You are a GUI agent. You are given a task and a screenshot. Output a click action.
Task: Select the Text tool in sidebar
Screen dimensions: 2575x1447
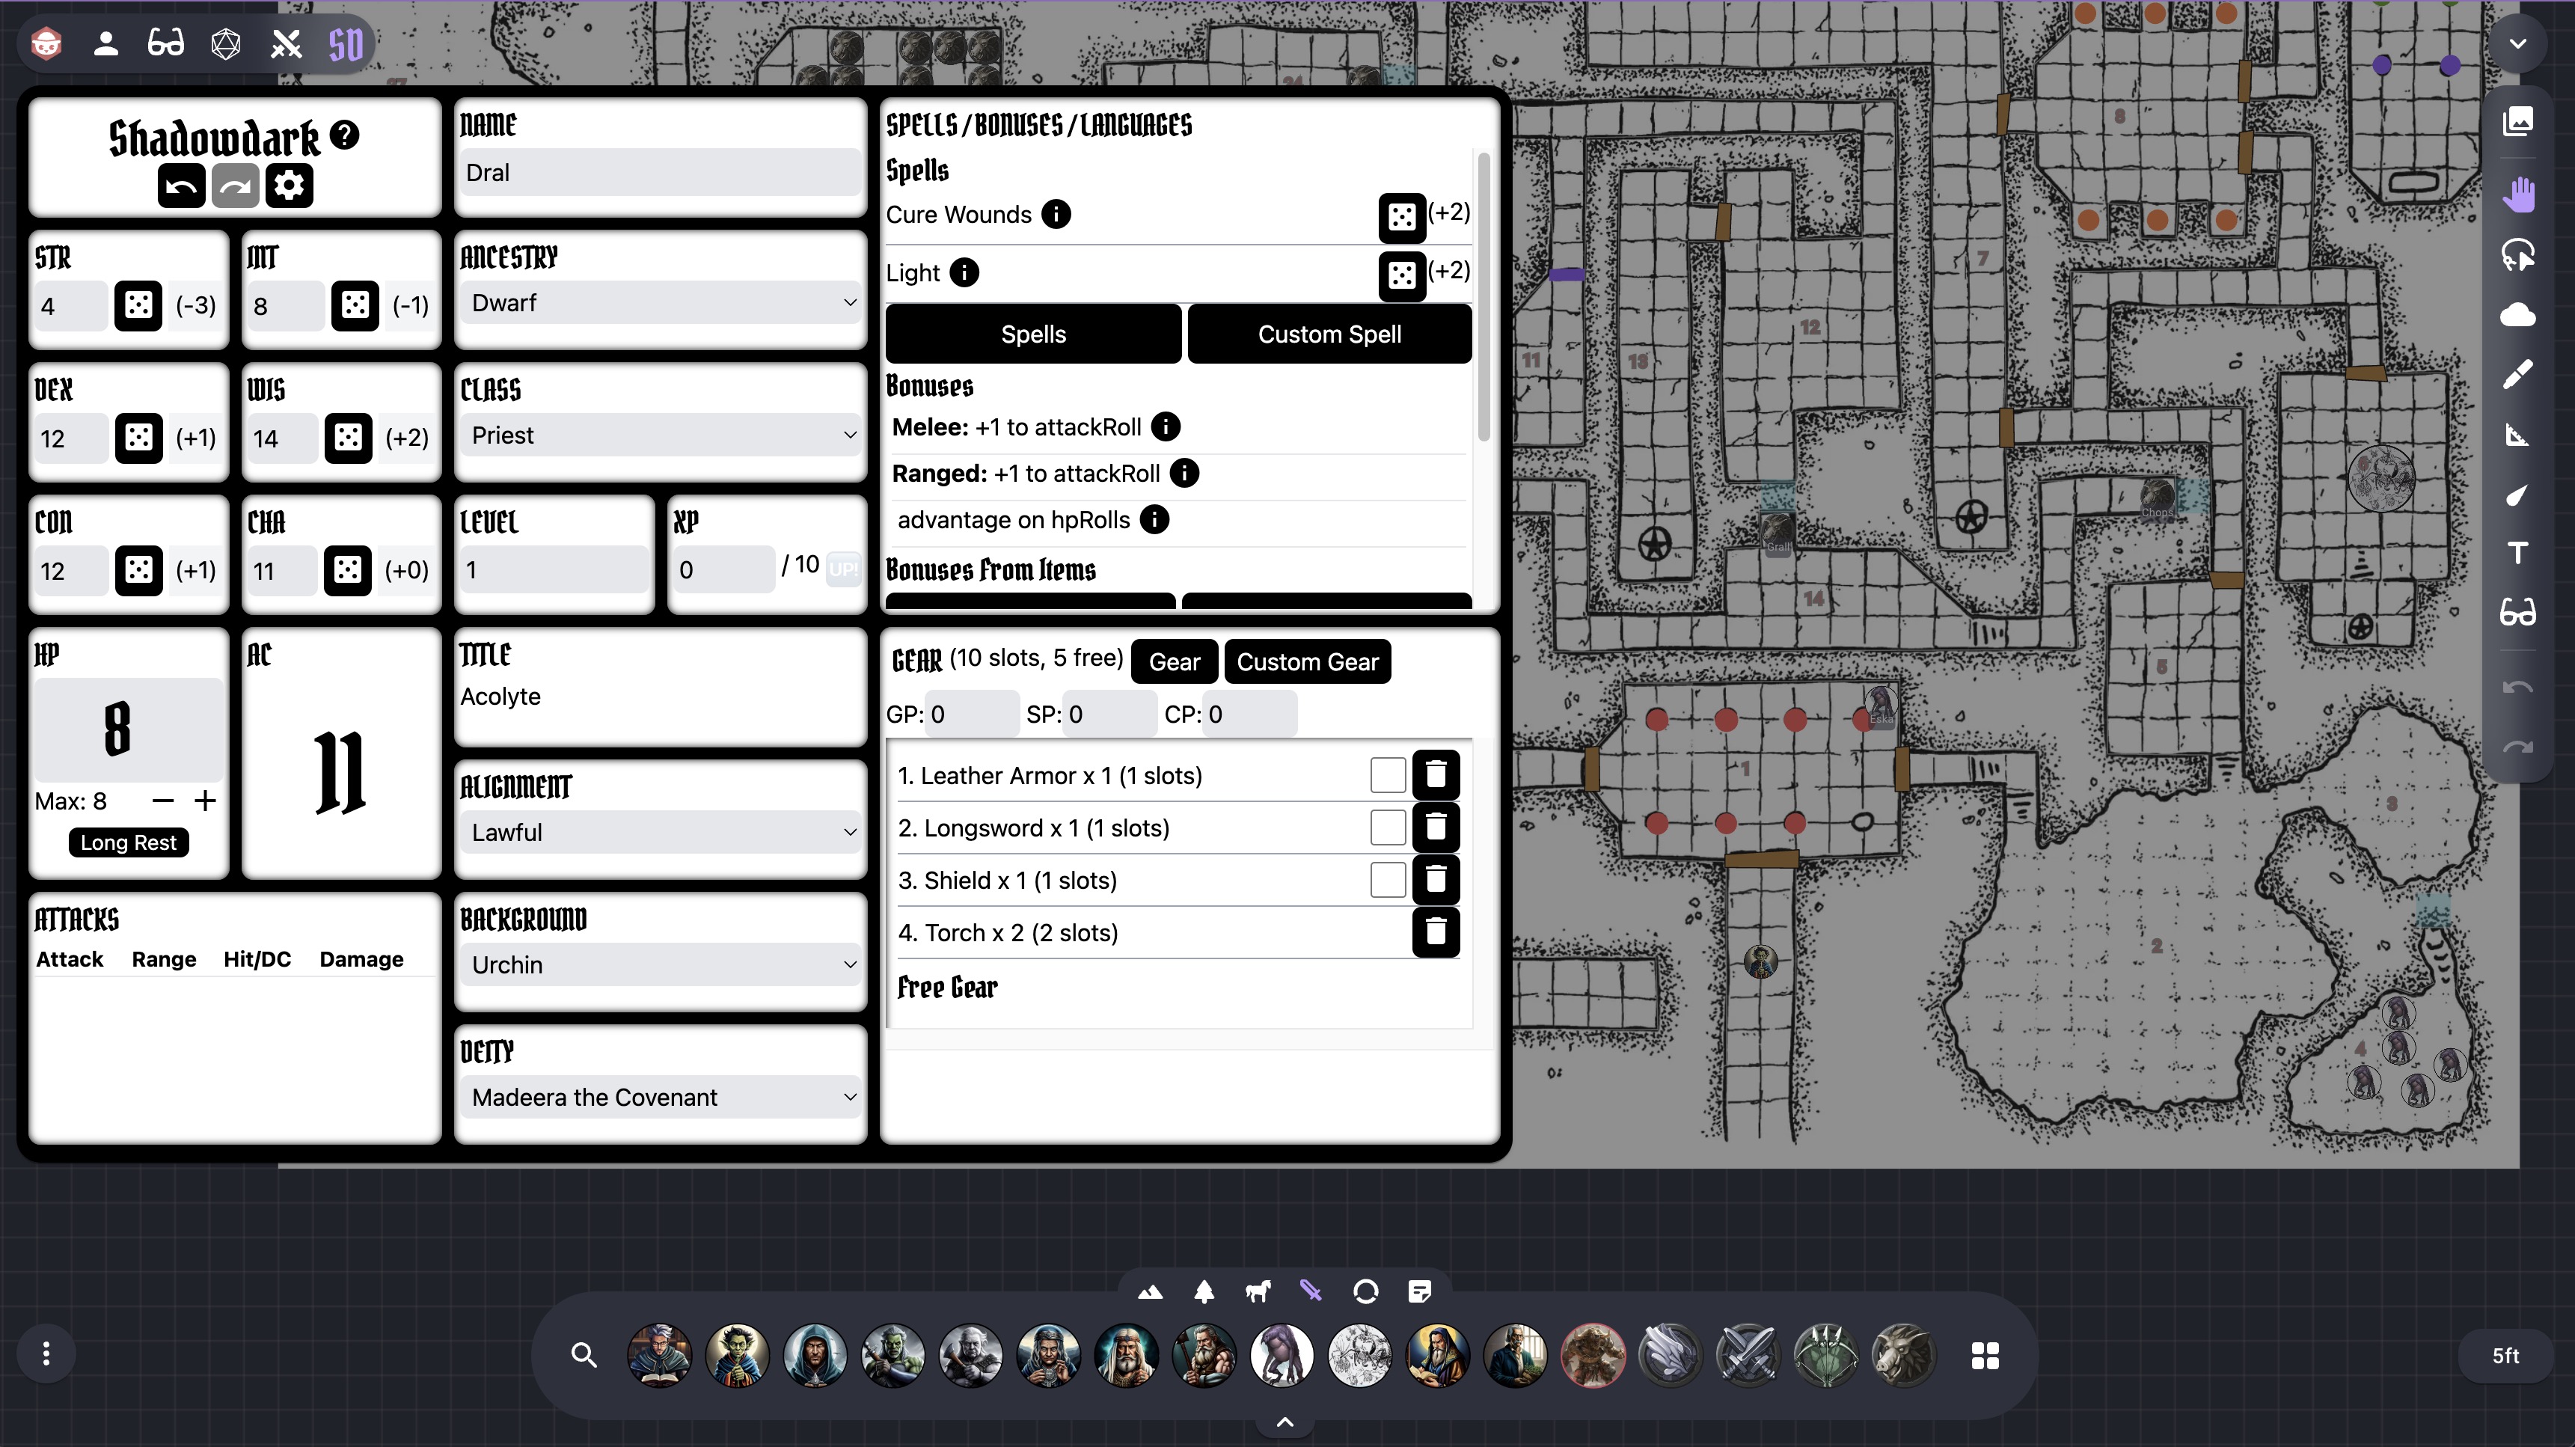(2517, 553)
